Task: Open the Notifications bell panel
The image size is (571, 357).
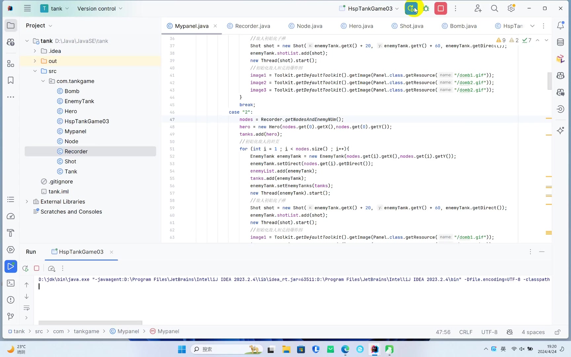Action: pos(560,25)
